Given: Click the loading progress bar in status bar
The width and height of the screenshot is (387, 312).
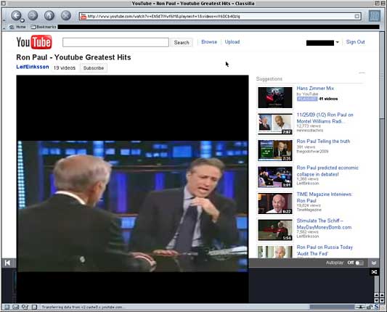Looking at the screenshot, I should 332,307.
